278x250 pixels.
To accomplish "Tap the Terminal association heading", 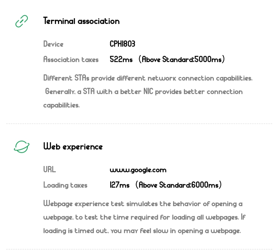I will tap(81, 21).
